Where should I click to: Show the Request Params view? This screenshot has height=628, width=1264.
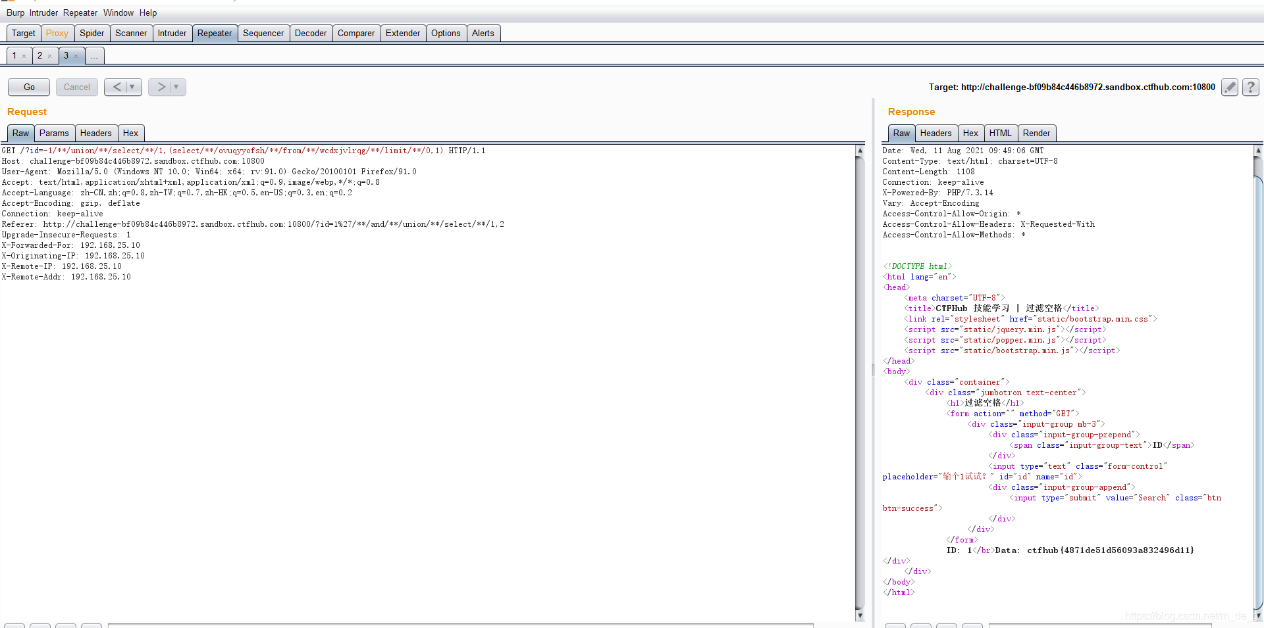click(54, 133)
